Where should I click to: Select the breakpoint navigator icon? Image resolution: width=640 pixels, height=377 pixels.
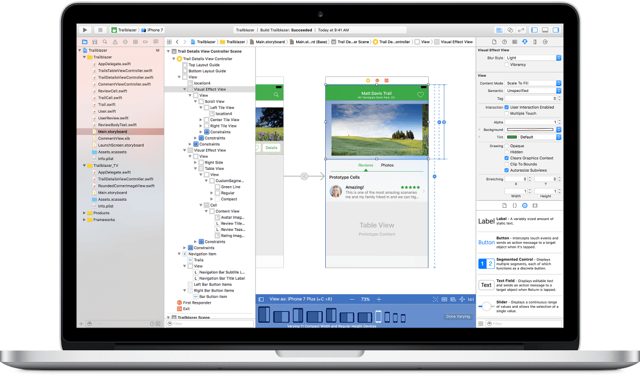point(146,42)
